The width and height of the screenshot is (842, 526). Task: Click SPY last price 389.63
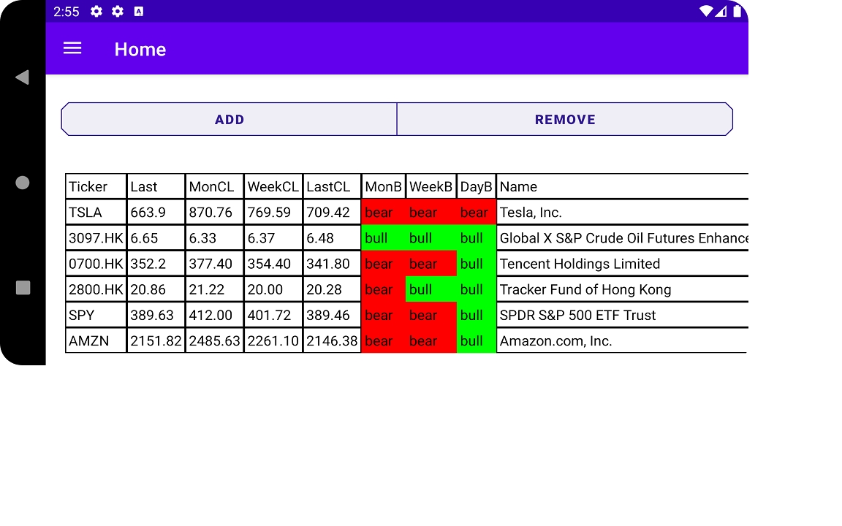tap(156, 316)
